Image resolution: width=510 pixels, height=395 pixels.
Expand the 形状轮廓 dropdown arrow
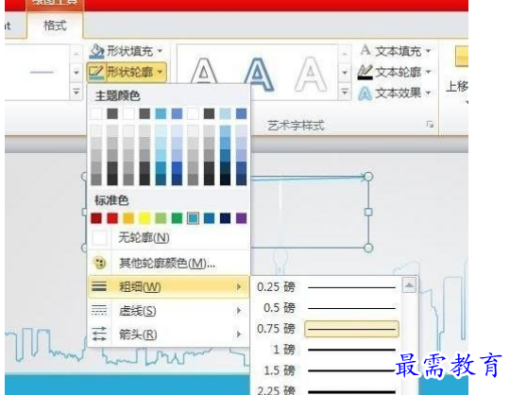click(160, 72)
